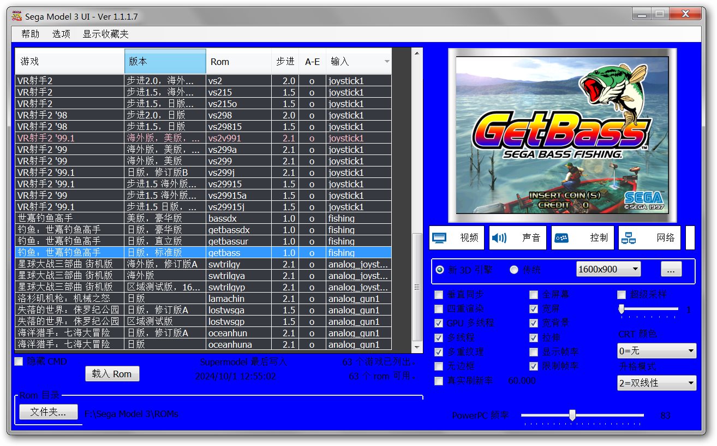Screen dimensions: 717x446
Task: Click the 文件夹... folder button
Action: pos(49,412)
